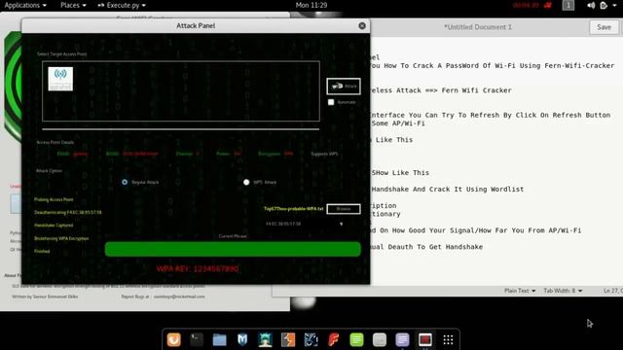Screen dimensions: 623x350
Task: Launch Metasploit from the dock
Action: tap(242, 339)
